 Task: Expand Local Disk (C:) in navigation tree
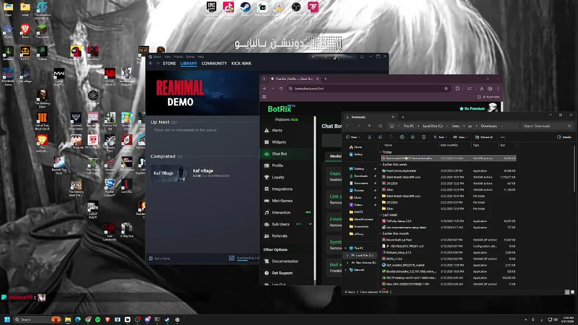[x=347, y=255]
